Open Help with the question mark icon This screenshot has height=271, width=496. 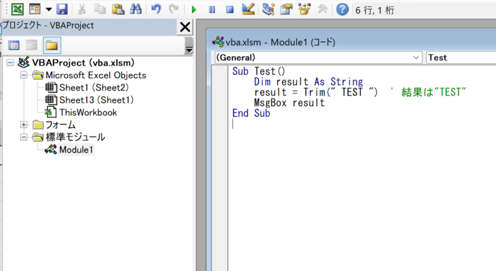tap(342, 10)
